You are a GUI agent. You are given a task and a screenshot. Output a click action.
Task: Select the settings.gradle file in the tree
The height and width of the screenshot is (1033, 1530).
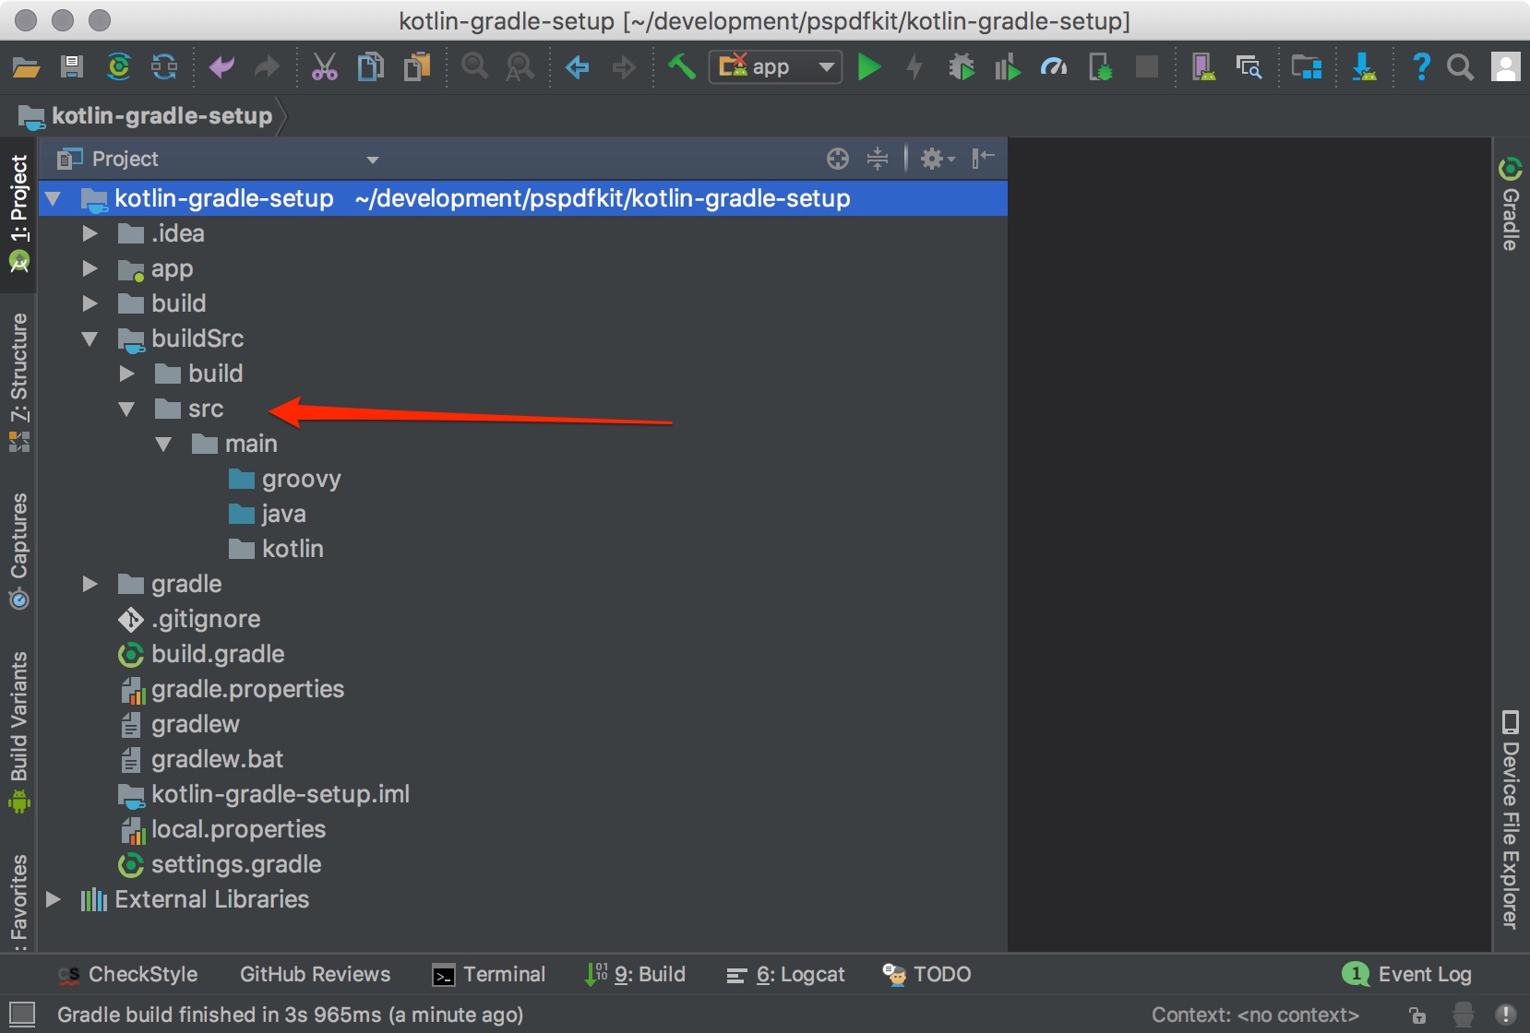tap(236, 864)
